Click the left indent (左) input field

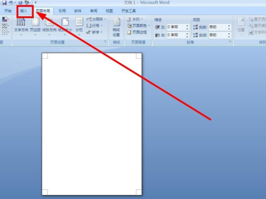(176, 27)
